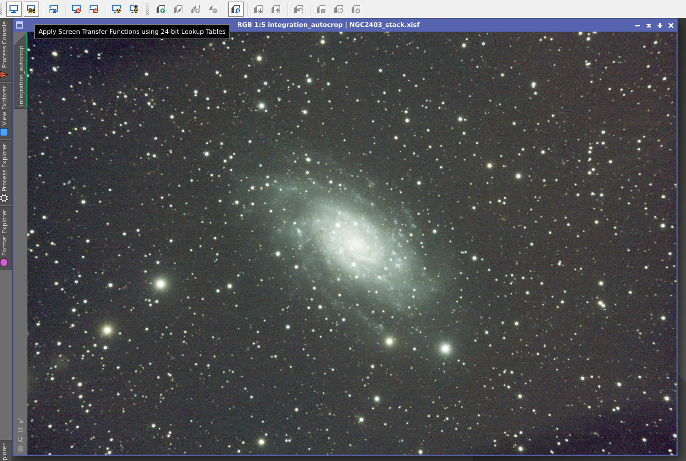The height and width of the screenshot is (461, 686).
Task: Click the green plus new preview icon
Action: click(x=161, y=9)
